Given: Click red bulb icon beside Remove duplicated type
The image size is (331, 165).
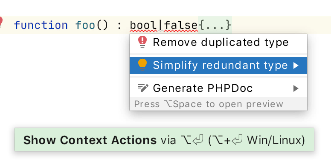Looking at the screenshot, I should tap(142, 42).
